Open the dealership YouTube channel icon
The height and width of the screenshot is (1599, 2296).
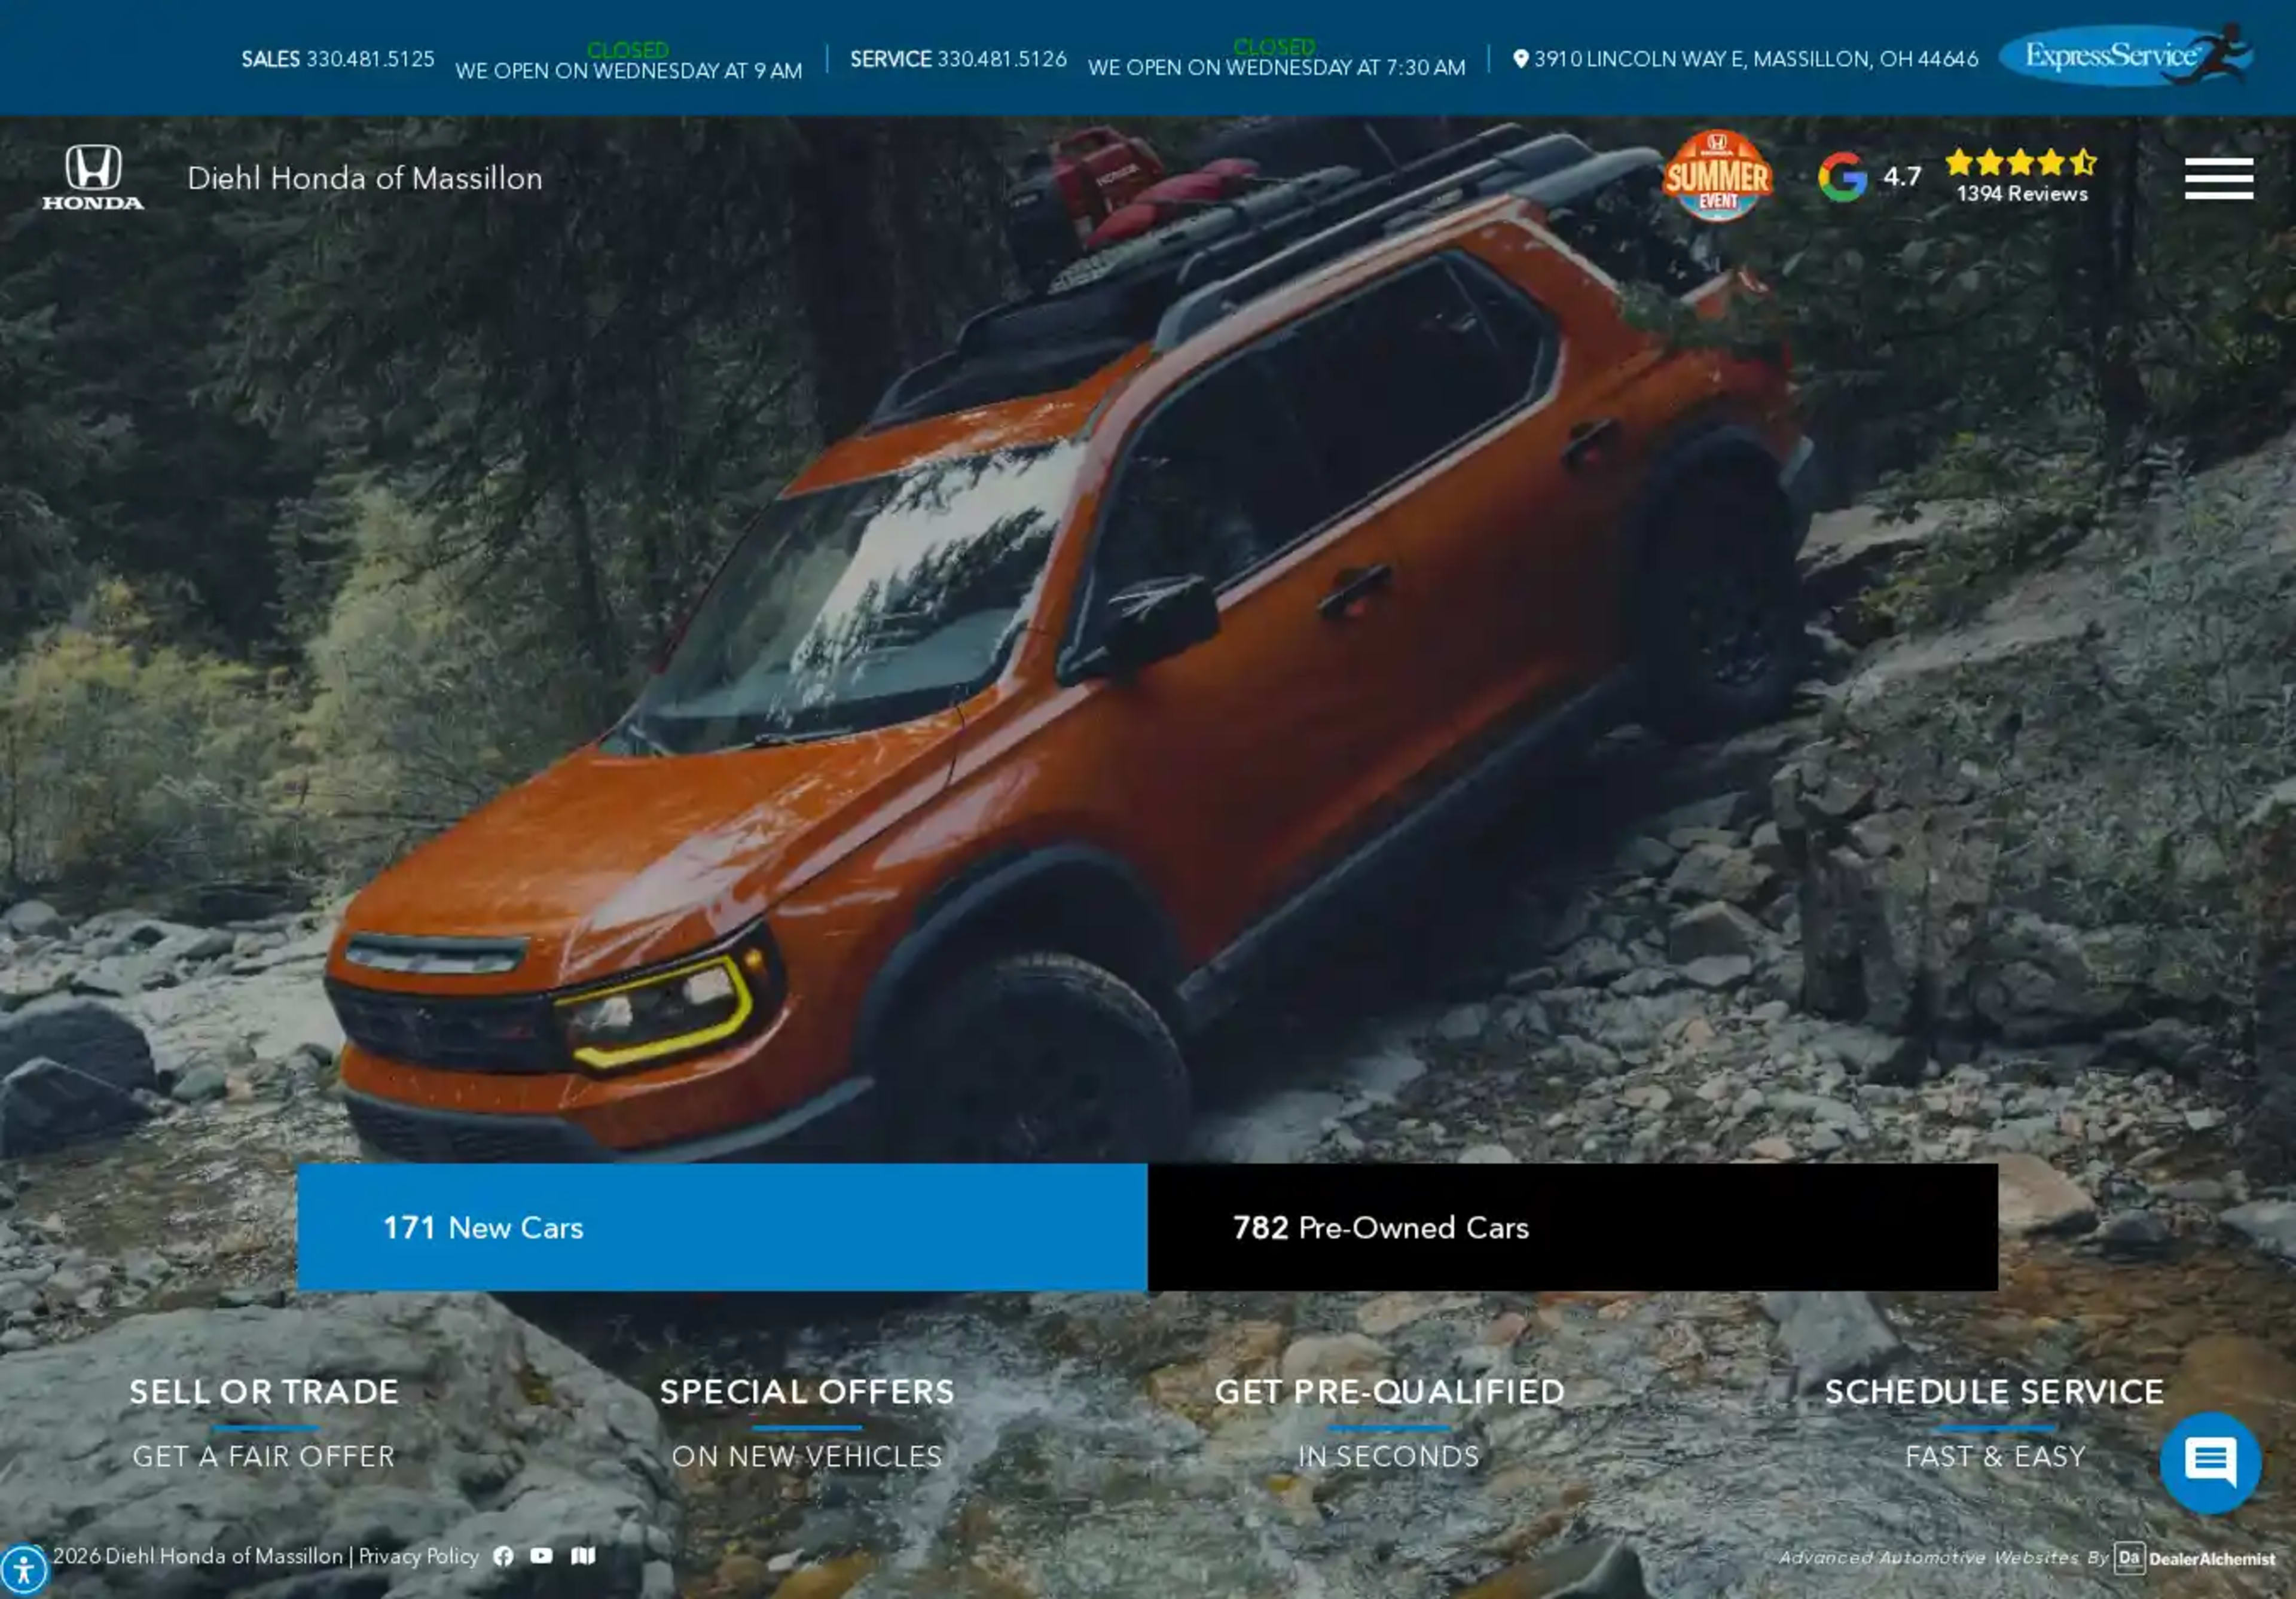[x=541, y=1556]
